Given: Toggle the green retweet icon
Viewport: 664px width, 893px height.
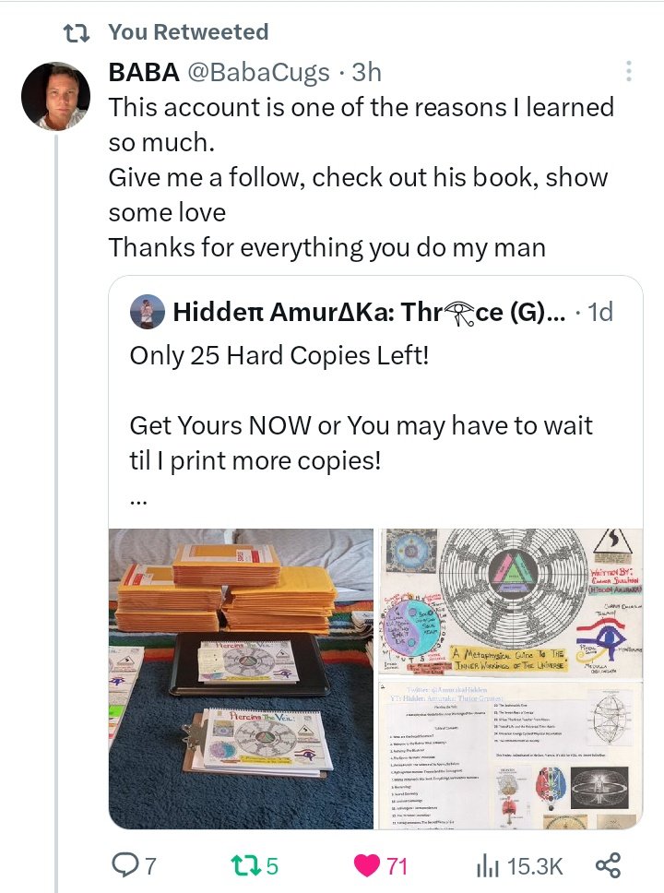Looking at the screenshot, I should click(x=246, y=865).
